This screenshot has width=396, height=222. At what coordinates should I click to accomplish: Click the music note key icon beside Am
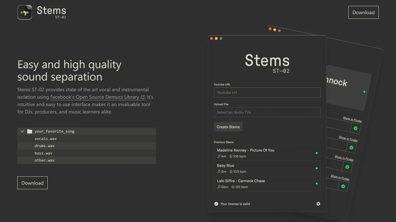(x=219, y=156)
